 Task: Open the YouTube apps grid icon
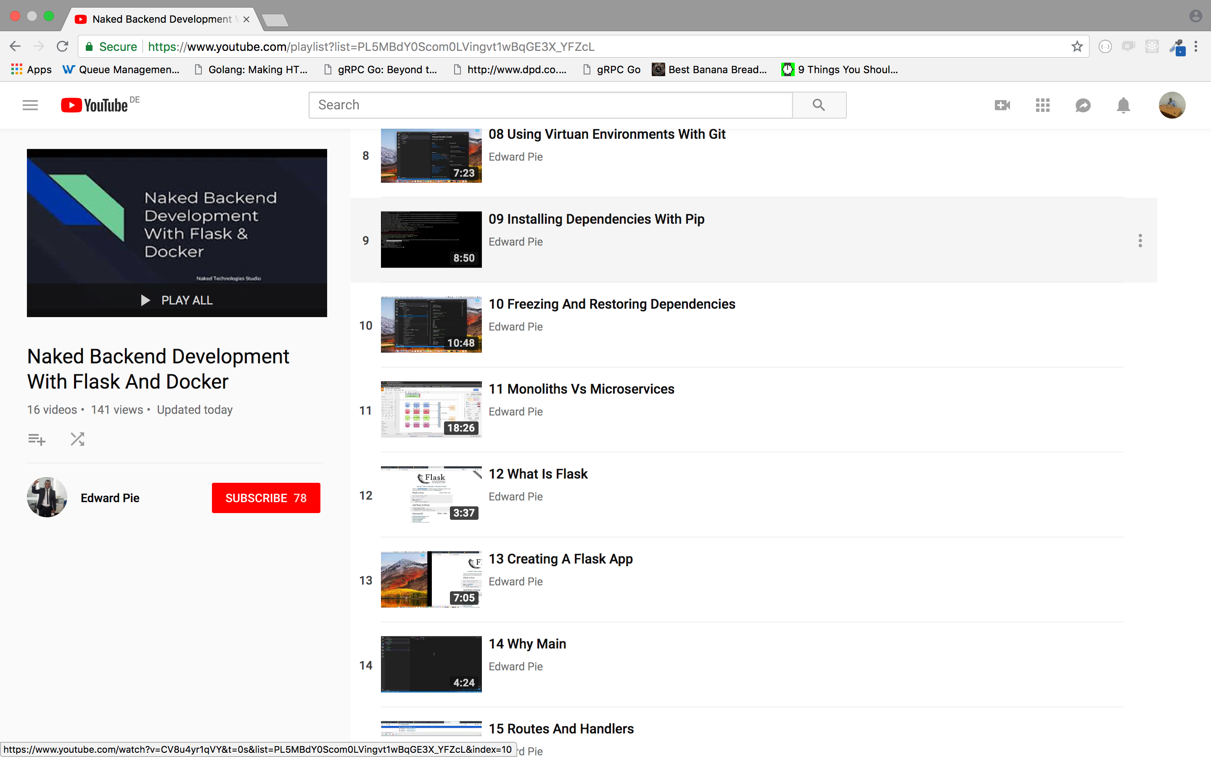[1042, 105]
